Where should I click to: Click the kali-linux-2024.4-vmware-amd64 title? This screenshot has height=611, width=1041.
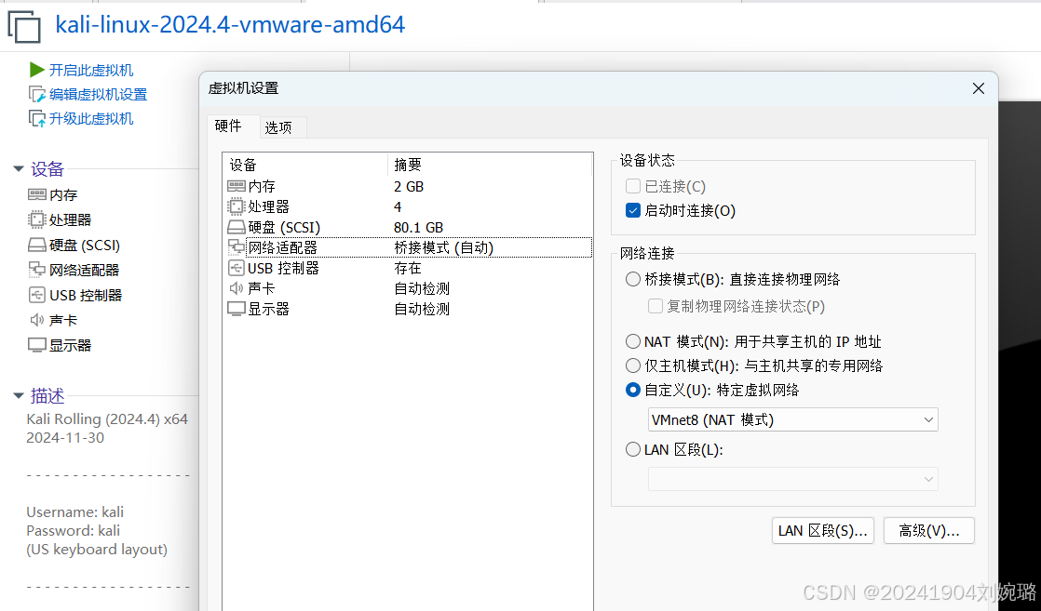(230, 24)
